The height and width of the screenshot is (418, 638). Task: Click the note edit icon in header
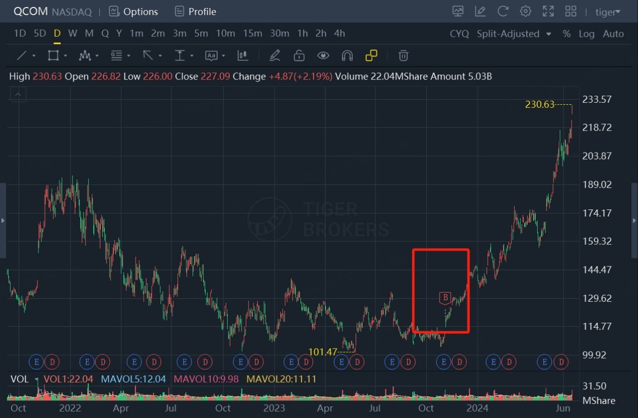[480, 11]
